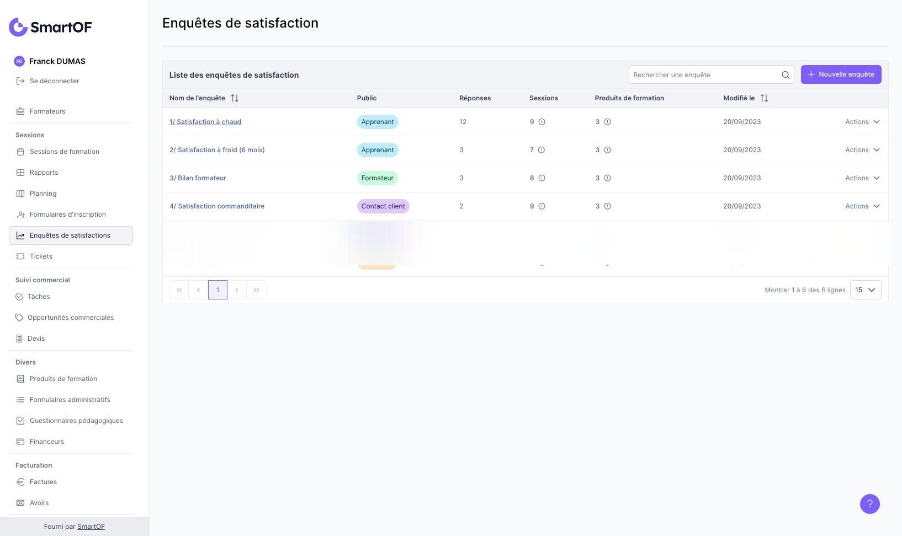This screenshot has height=536, width=902.
Task: Click the SmartOF logo
Action: click(50, 27)
